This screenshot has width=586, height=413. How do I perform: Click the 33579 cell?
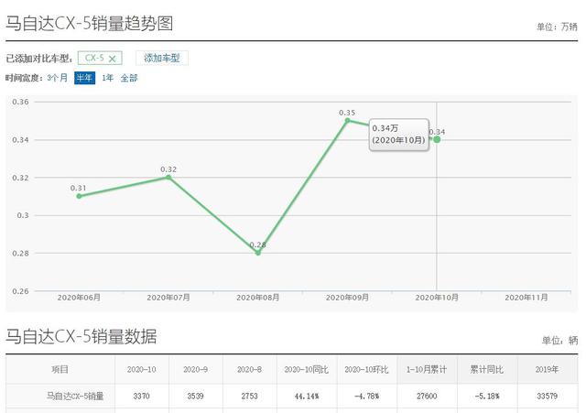(547, 396)
